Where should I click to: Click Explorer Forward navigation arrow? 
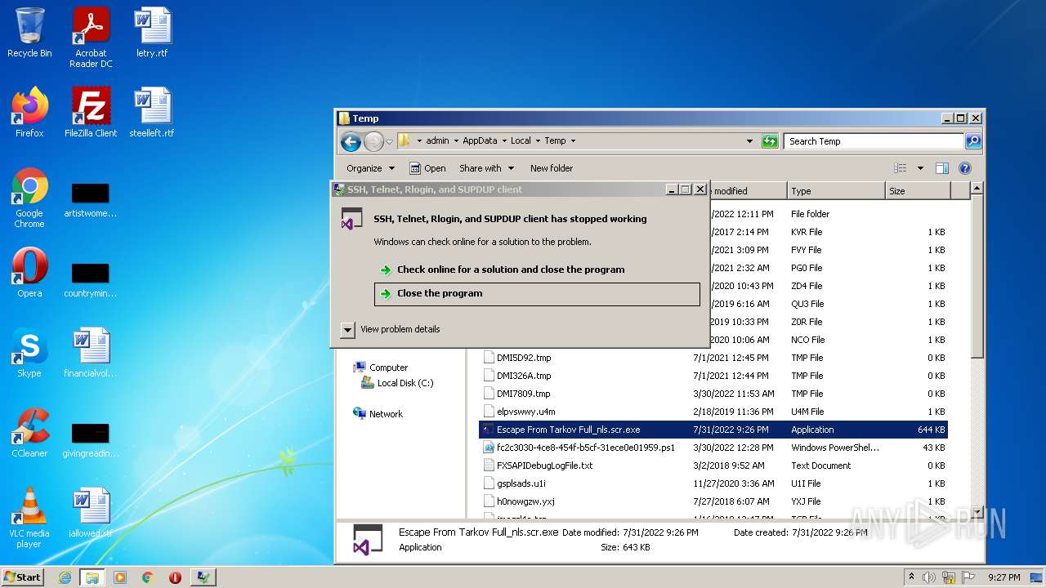[373, 141]
